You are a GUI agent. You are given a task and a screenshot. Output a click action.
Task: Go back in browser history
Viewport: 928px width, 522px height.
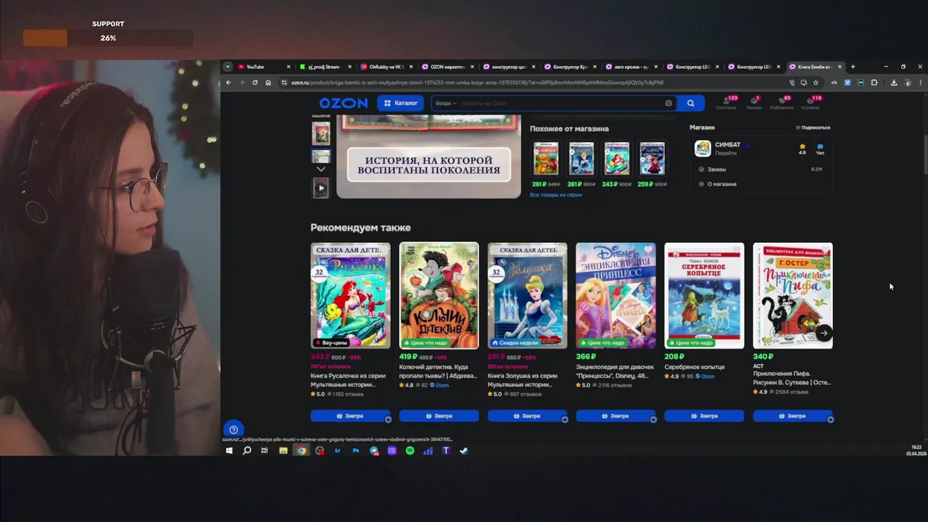point(228,83)
